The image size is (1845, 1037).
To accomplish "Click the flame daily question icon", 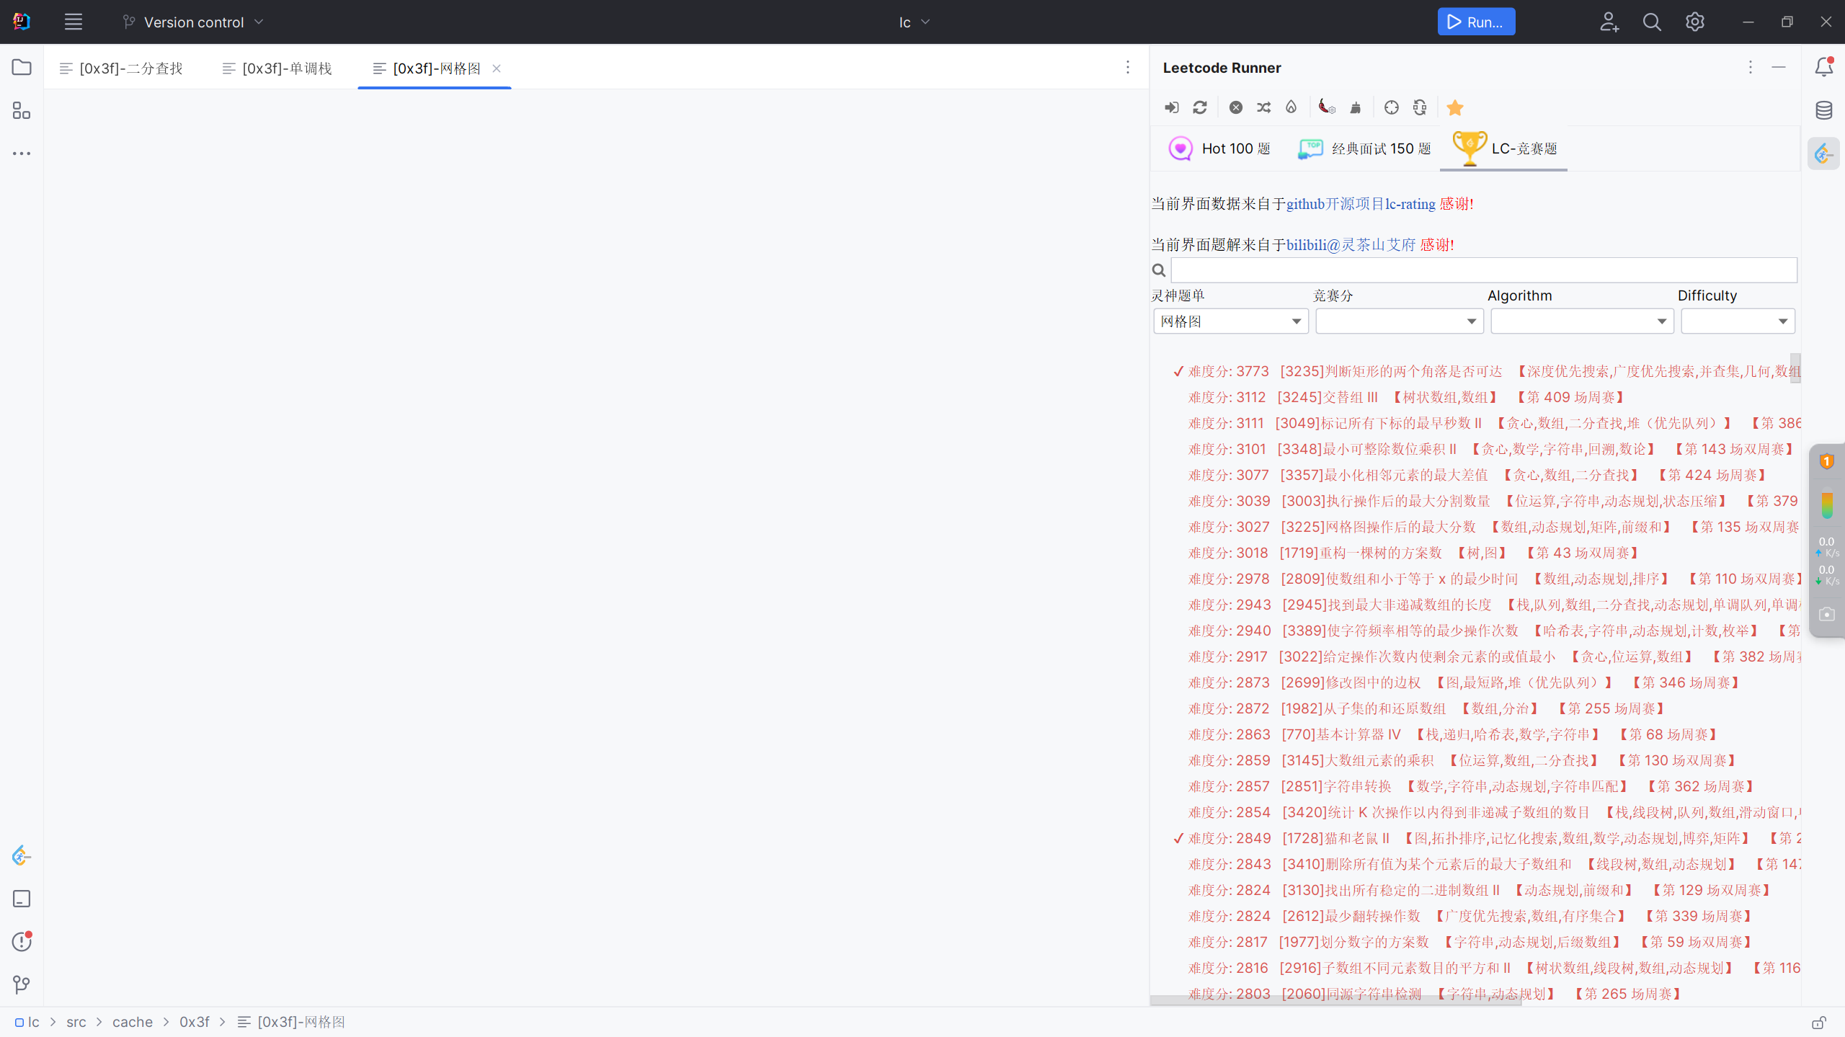I will click(x=1291, y=107).
